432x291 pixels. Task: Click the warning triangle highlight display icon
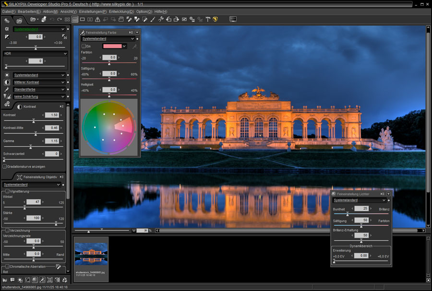point(97,20)
